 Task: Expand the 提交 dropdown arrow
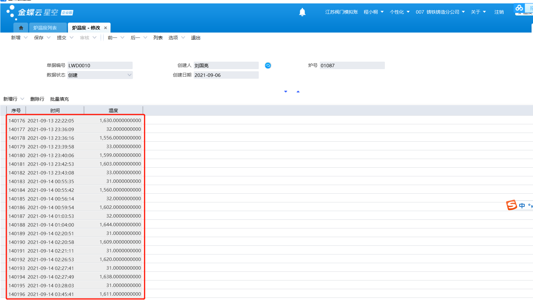(x=72, y=37)
